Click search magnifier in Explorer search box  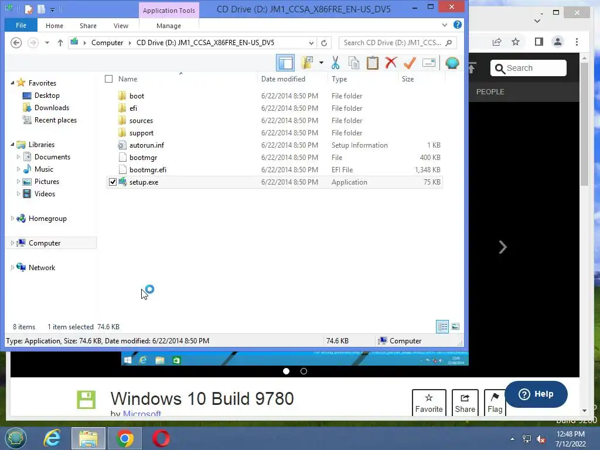coord(449,43)
